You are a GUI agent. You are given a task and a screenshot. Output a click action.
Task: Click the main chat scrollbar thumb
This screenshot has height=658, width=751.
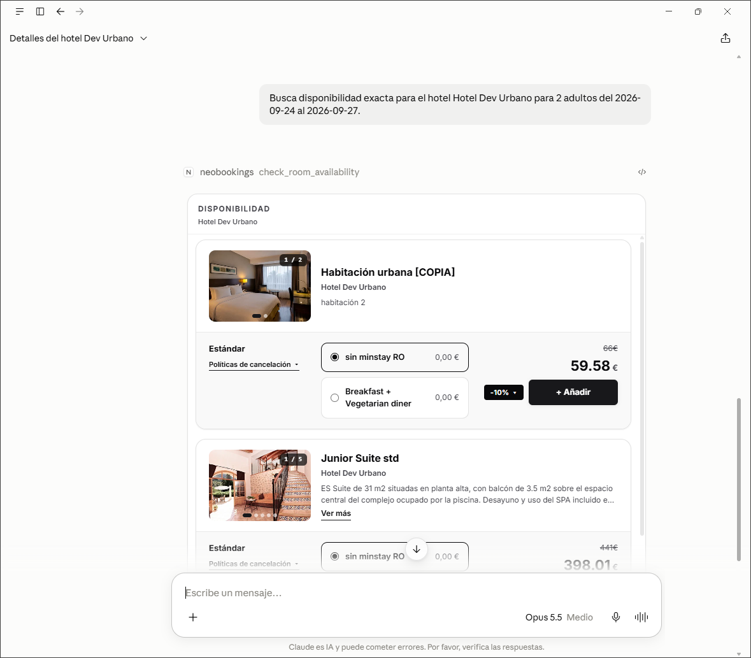(738, 479)
